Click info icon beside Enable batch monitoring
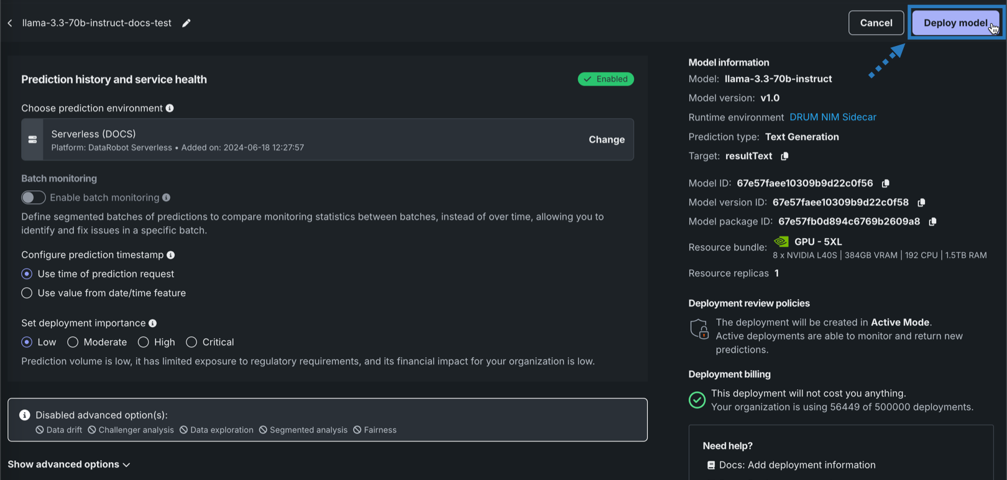Screen dimensions: 1007x480 point(166,198)
